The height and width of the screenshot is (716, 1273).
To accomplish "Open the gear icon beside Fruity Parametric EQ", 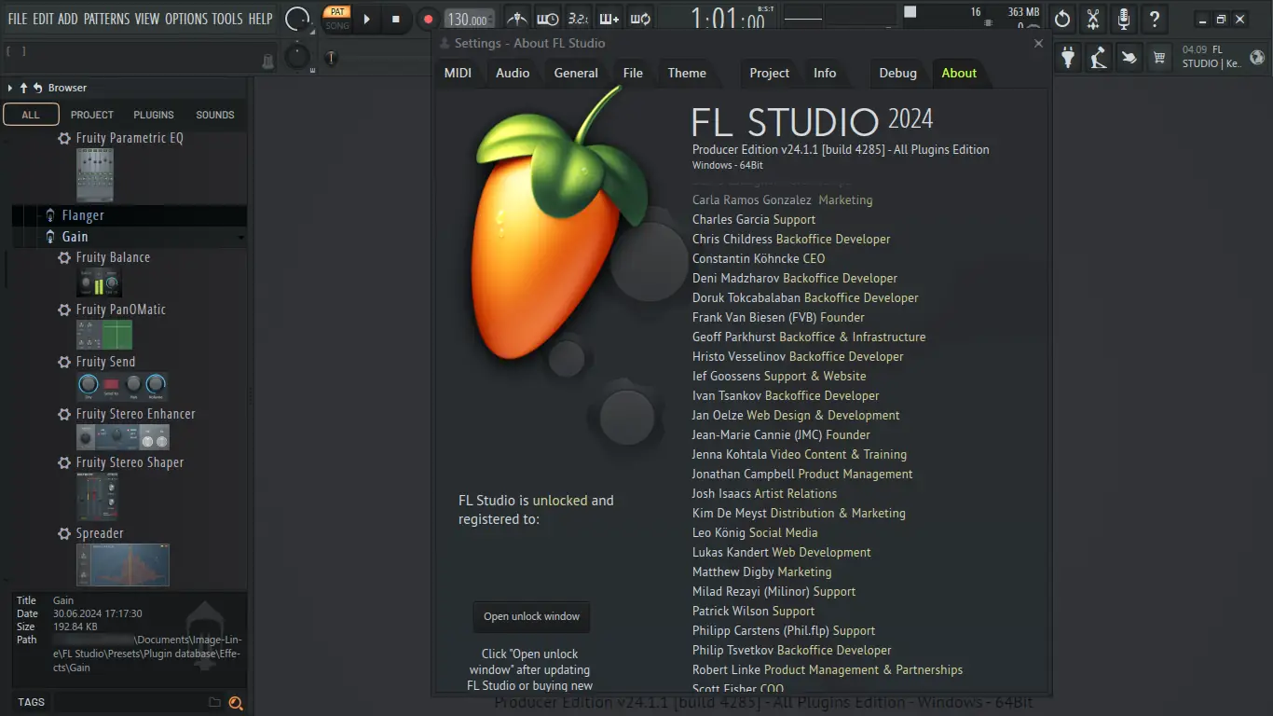I will (x=64, y=138).
